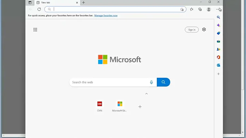Maximize the Edge window
Screen dimensions: 246x138
tap(210, 2)
